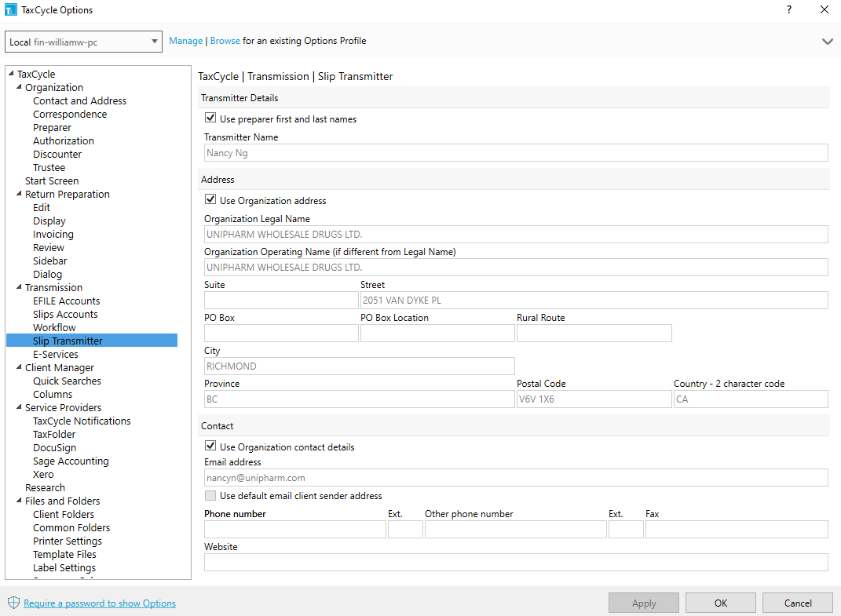Collapse the Client Manager tree node arrow
Viewport: 841px width, 616px height.
tap(20, 366)
